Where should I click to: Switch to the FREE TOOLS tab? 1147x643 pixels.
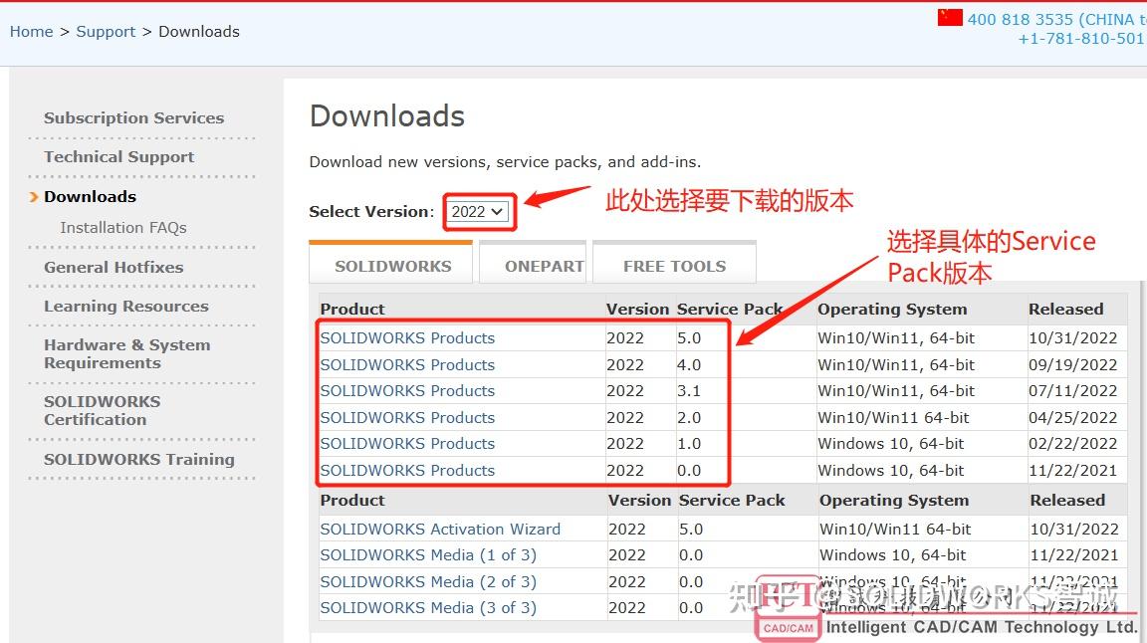[x=674, y=266]
